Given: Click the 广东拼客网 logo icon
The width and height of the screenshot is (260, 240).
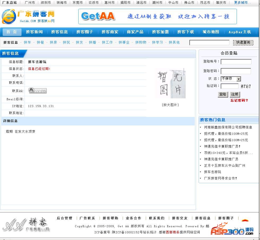Looking at the screenshot, I should pyautogui.click(x=28, y=16).
